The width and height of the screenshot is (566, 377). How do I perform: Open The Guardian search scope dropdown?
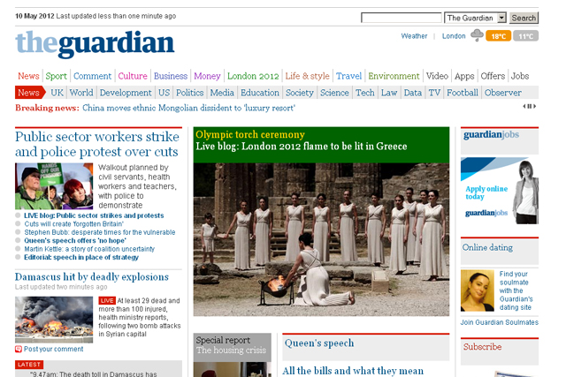475,18
